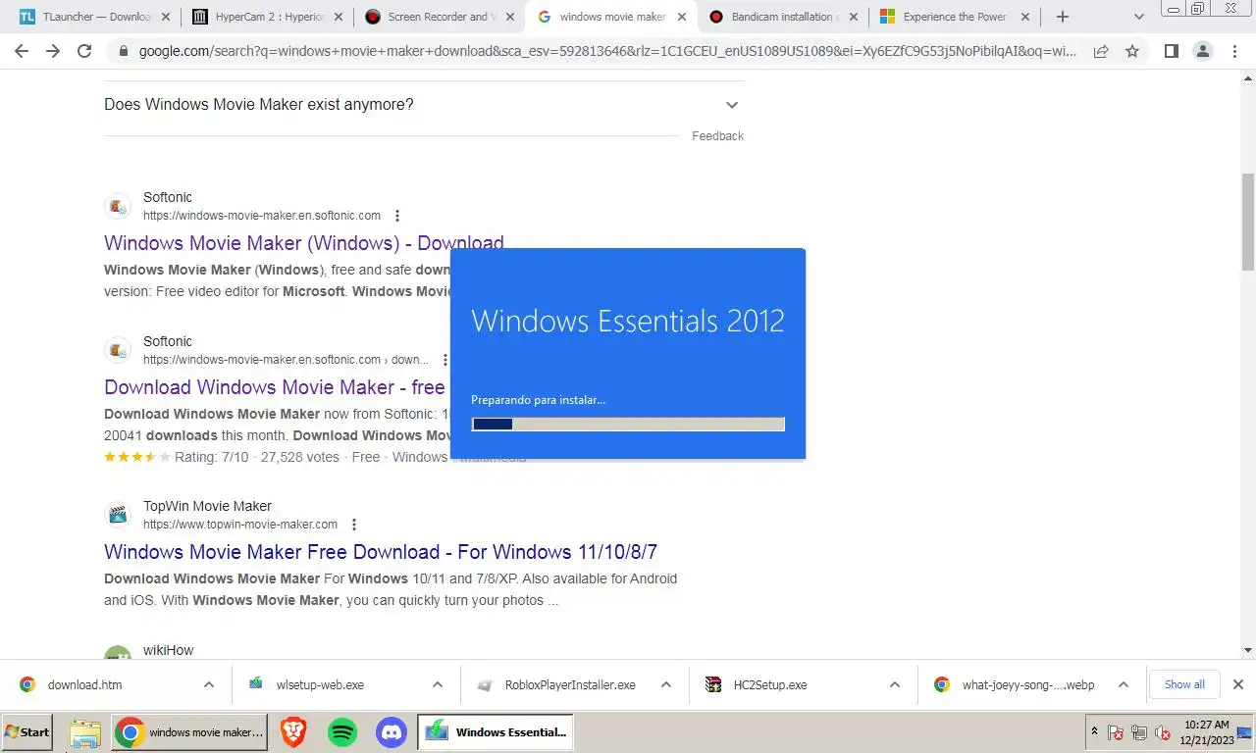Expand options for HC2Setup.exe download
Viewport: 1256px width, 753px height.
pyautogui.click(x=894, y=684)
